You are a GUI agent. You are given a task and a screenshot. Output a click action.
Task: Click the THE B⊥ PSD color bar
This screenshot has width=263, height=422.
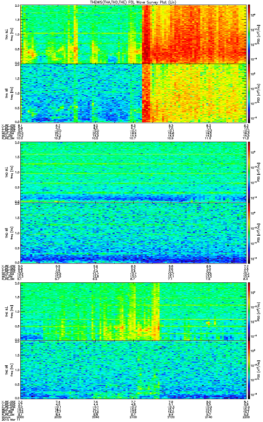coord(249,311)
